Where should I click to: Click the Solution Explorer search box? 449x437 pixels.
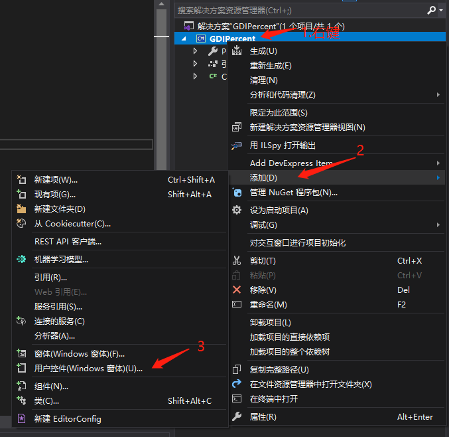[x=300, y=11]
